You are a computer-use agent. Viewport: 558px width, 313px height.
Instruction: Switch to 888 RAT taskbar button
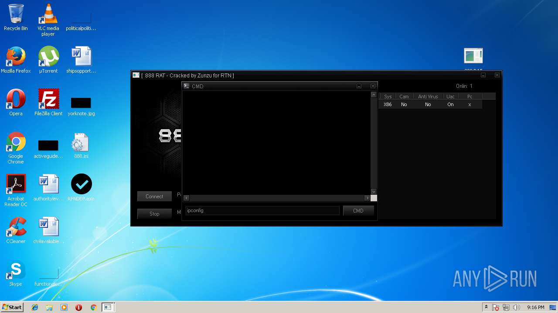click(x=108, y=307)
